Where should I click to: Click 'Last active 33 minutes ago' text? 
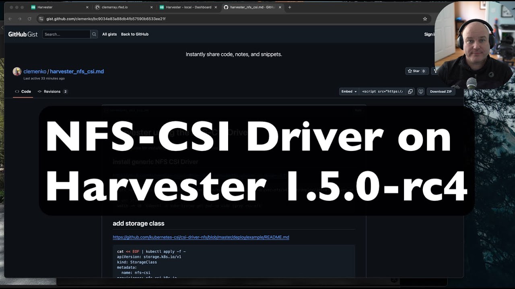click(44, 78)
